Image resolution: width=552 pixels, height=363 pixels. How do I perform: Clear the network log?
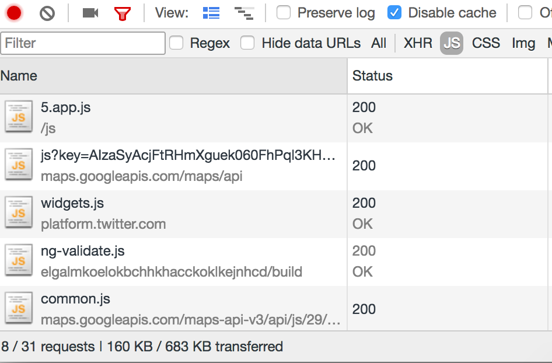[47, 13]
